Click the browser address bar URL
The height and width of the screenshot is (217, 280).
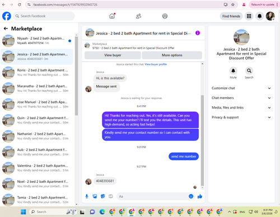pos(66,4)
